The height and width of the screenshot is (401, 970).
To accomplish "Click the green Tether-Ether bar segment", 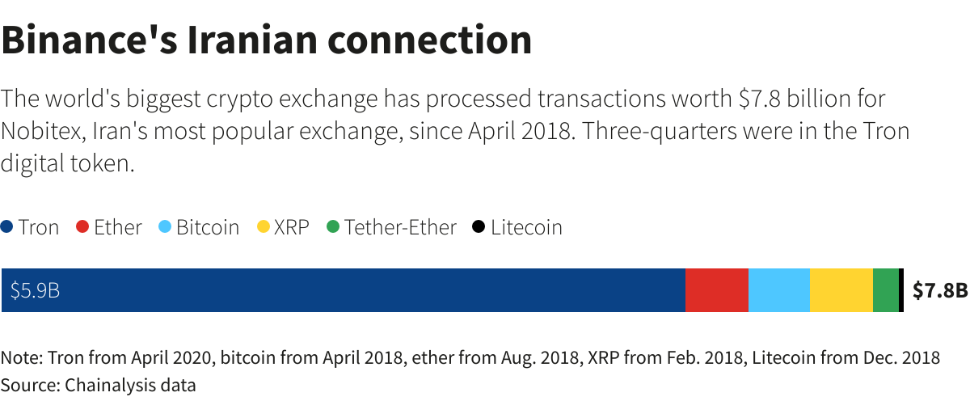I will click(x=886, y=290).
